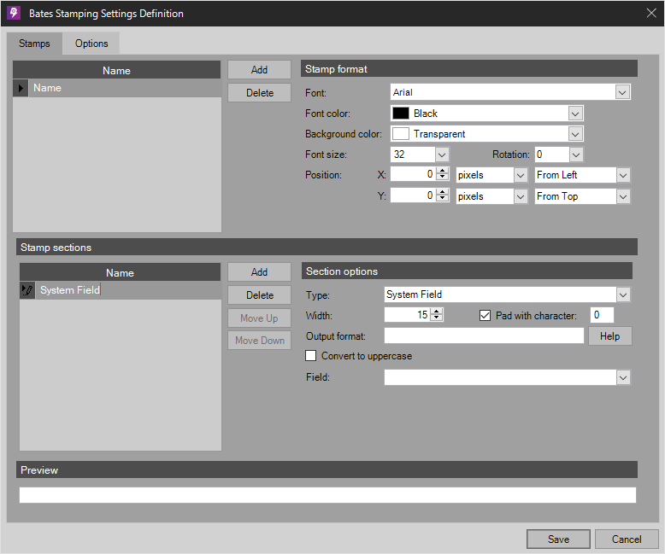
Task: Open the From Left alignment dropdown
Action: click(x=622, y=175)
